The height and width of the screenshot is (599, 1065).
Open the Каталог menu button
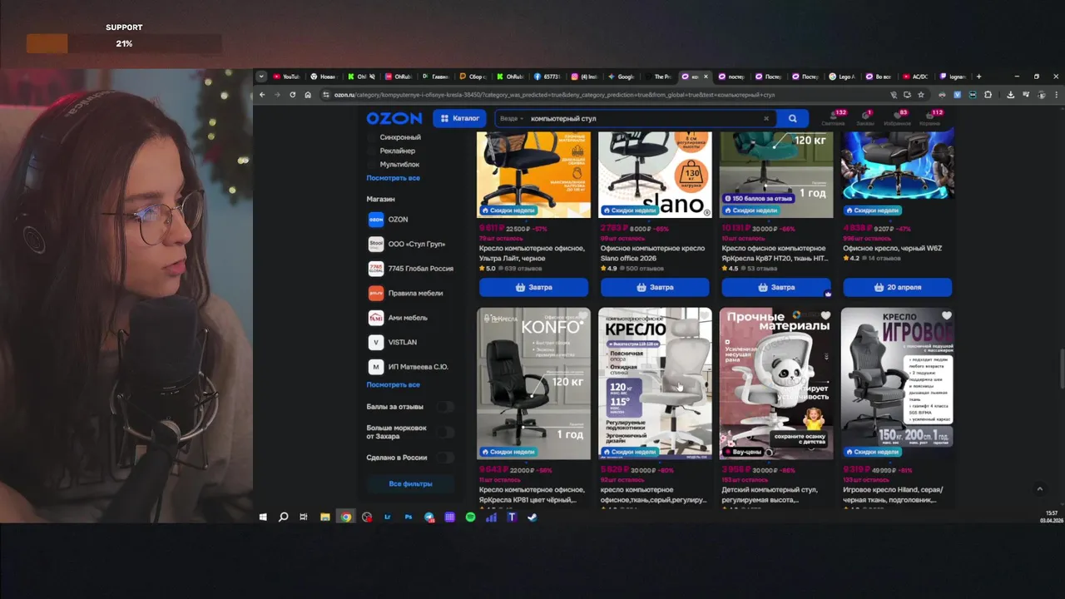pos(459,118)
